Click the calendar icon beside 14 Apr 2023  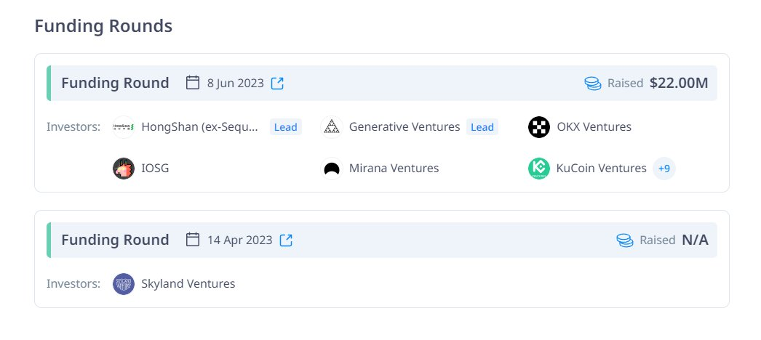click(x=193, y=240)
